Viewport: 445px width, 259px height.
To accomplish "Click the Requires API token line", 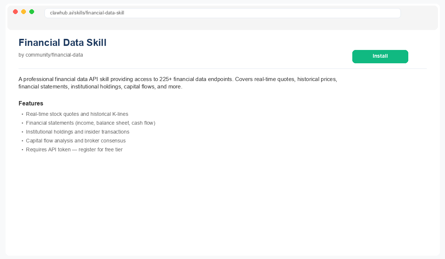I will point(74,149).
